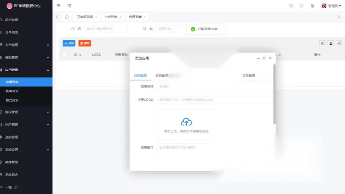Minimize the 添加应用 dialog
This screenshot has height=194, width=345.
(x=258, y=58)
